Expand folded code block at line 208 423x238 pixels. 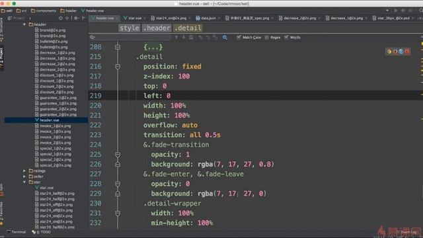pyautogui.click(x=118, y=47)
